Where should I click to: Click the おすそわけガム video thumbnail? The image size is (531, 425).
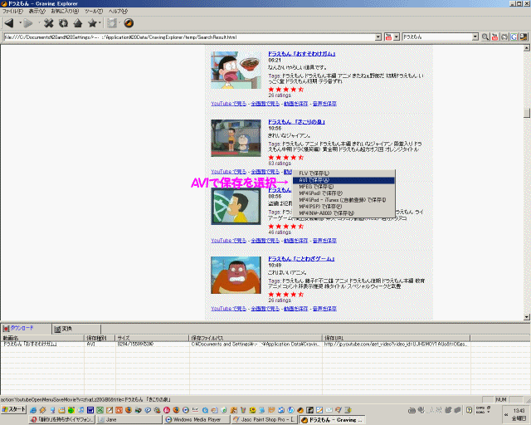click(236, 71)
